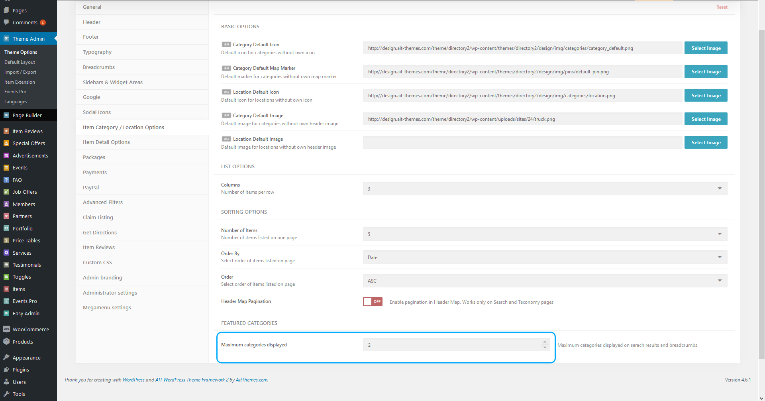765x401 pixels.
Task: Click the Category Default Image URL field
Action: [522, 119]
